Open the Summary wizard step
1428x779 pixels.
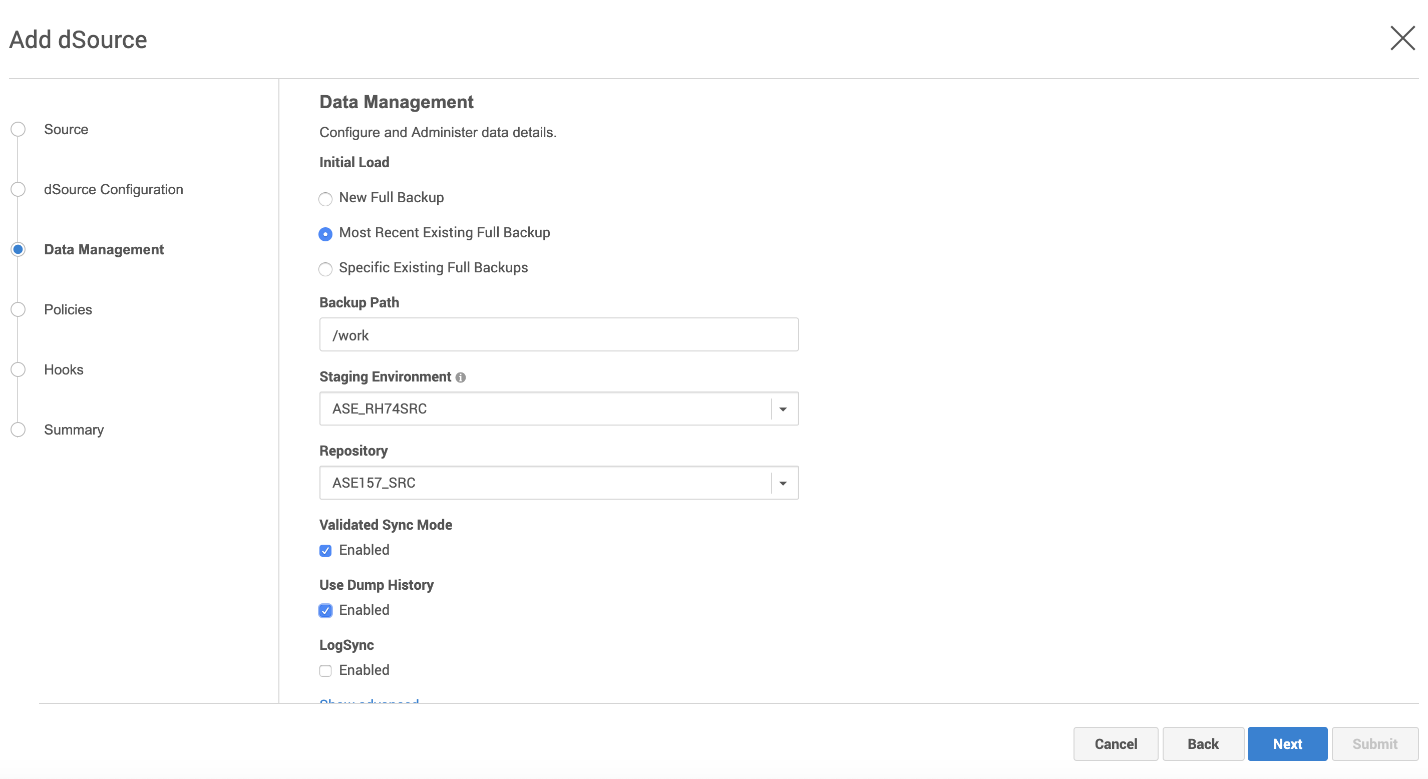74,430
